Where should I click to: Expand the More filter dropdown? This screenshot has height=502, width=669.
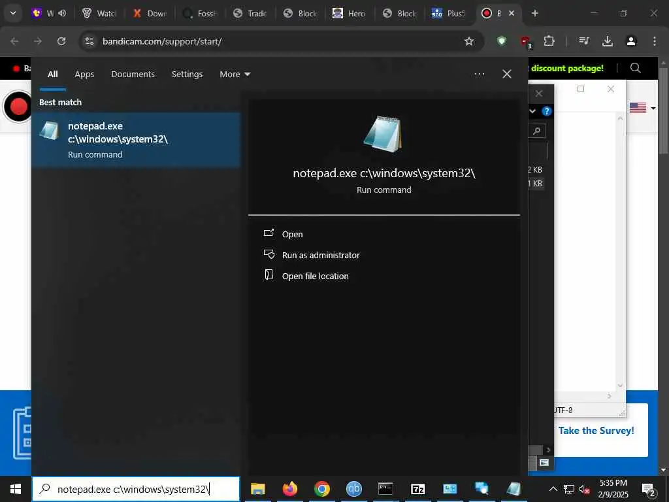(x=235, y=75)
